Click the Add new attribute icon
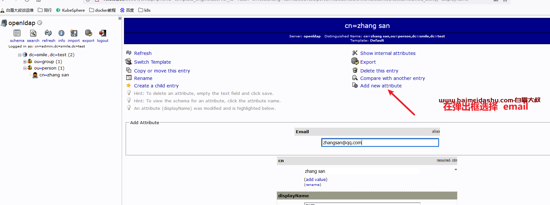This screenshot has width=550, height=205. (x=355, y=85)
